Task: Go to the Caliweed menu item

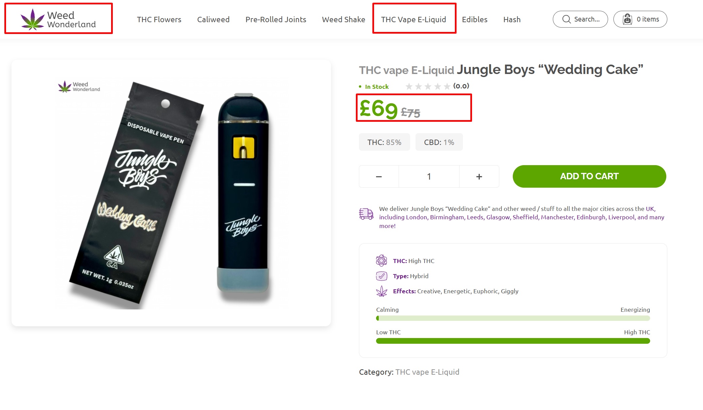Action: coord(213,20)
